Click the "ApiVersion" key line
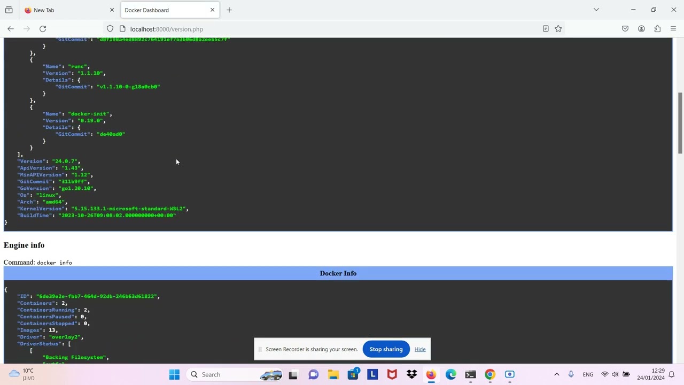The height and width of the screenshot is (385, 684). coord(50,168)
